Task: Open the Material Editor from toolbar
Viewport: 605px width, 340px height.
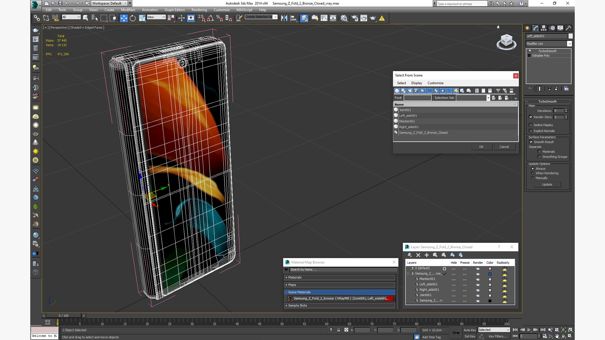Action: [344, 18]
